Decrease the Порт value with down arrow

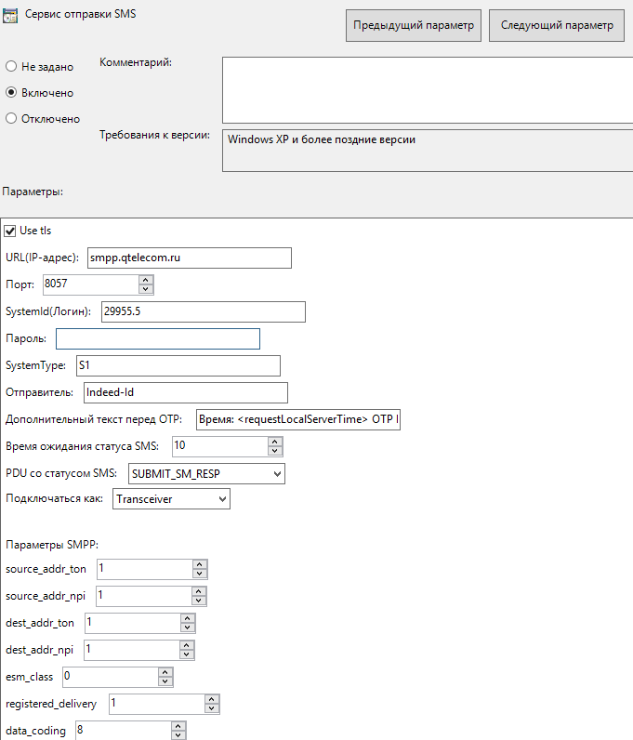pyautogui.click(x=145, y=289)
